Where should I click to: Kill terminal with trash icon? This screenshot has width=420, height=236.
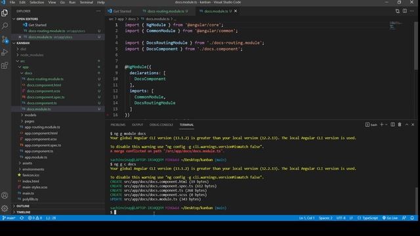click(400, 125)
